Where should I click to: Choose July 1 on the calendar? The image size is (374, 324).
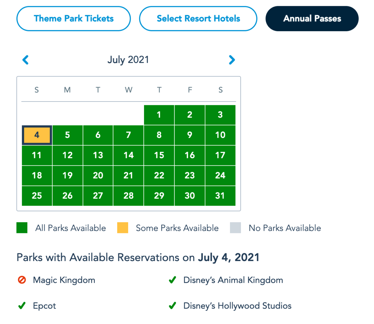click(x=159, y=115)
